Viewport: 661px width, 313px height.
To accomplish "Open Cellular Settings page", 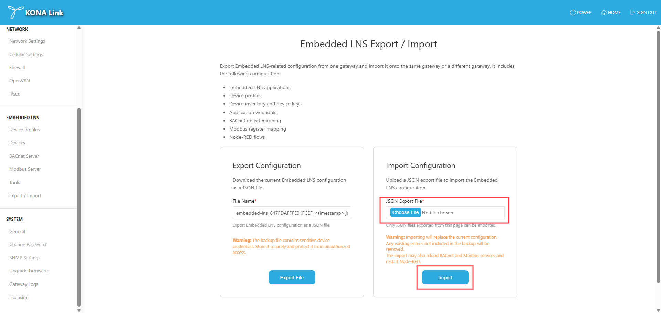I will pyautogui.click(x=26, y=54).
